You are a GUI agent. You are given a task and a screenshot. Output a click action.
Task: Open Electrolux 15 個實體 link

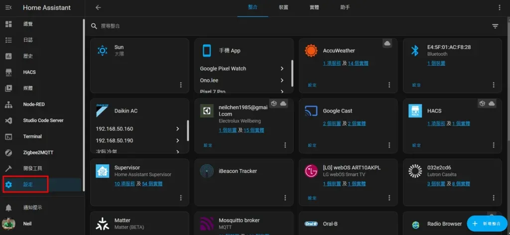point(254,130)
